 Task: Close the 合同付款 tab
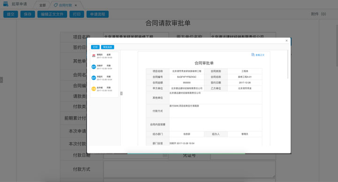click(x=76, y=5)
